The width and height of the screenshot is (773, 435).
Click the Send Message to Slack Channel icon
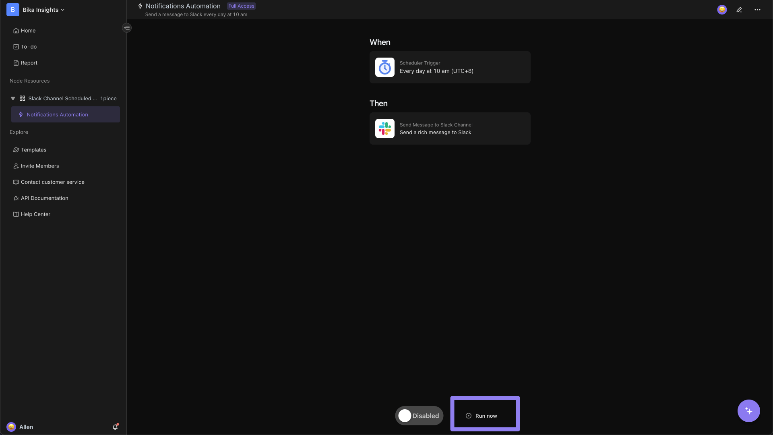click(384, 128)
